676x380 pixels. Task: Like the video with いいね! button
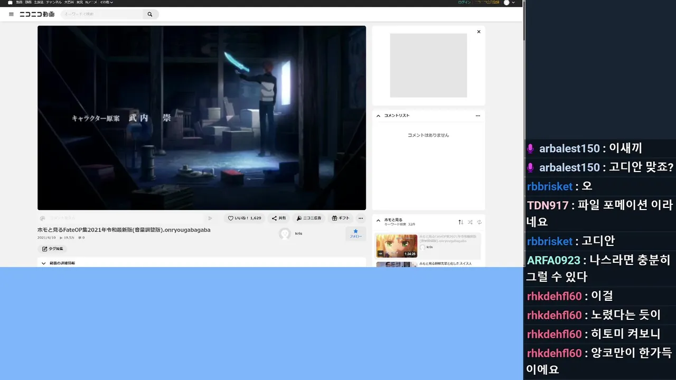[x=244, y=218]
